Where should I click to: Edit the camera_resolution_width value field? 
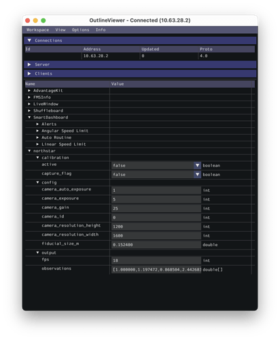tap(156, 236)
